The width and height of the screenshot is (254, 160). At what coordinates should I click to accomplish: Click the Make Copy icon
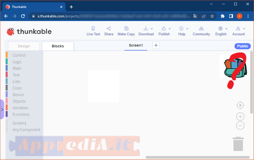coord(126,29)
